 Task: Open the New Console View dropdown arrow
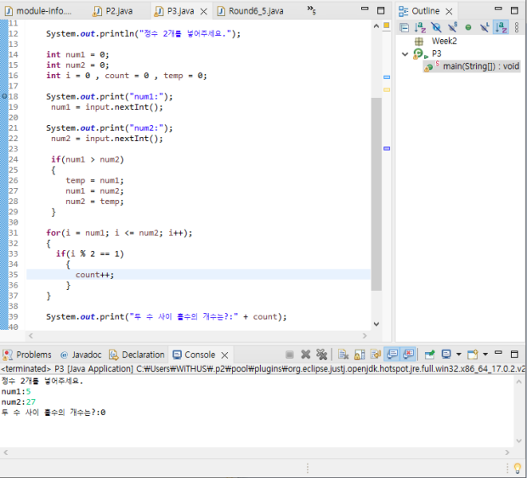(x=484, y=355)
